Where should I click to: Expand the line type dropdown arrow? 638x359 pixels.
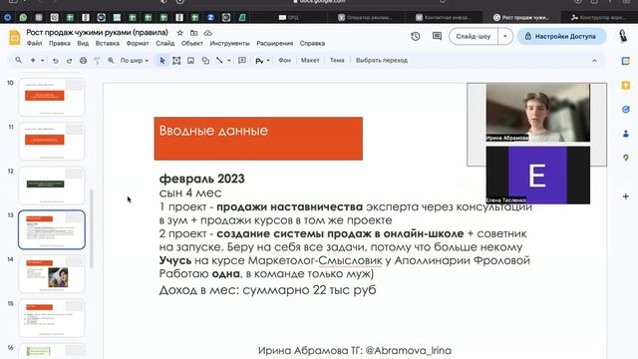coord(229,60)
